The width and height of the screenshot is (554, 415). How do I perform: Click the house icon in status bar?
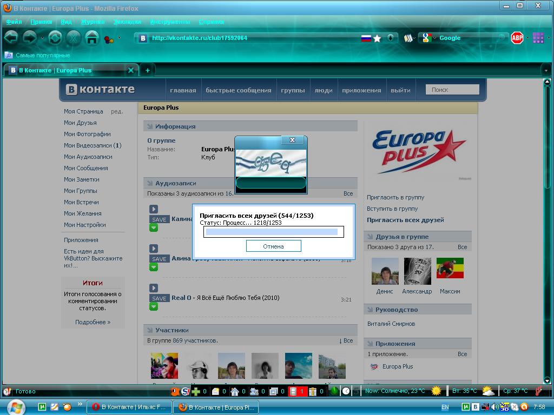click(x=235, y=391)
